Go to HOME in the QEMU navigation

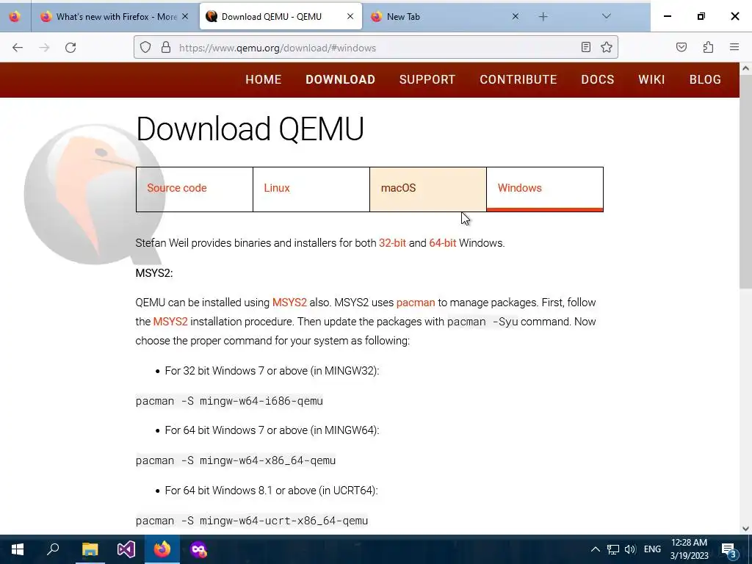pyautogui.click(x=264, y=79)
